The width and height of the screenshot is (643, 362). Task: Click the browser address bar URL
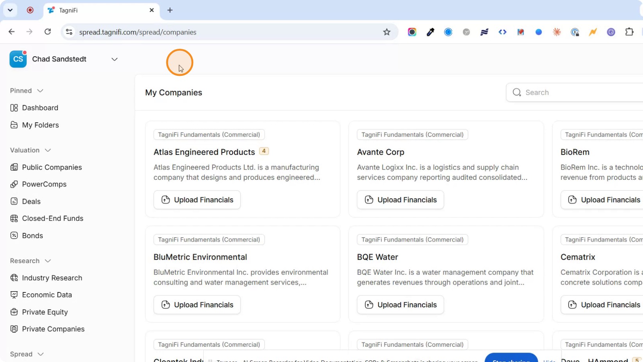(x=138, y=32)
